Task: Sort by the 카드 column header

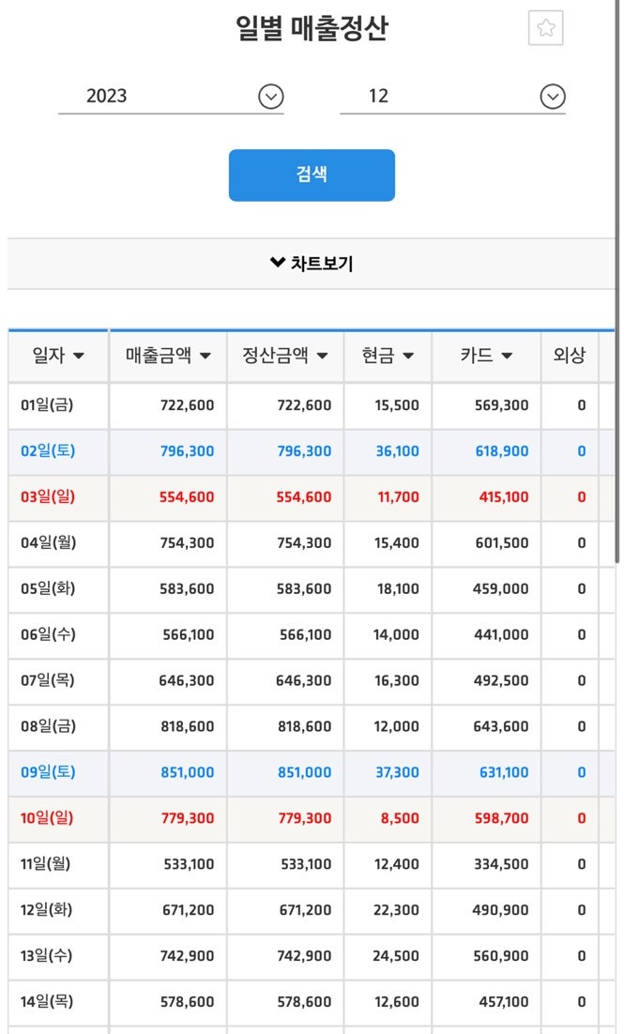Action: pos(486,356)
